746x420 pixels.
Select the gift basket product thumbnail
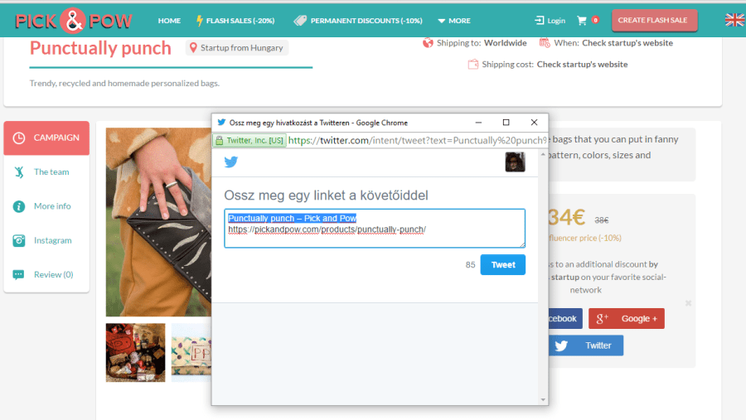pos(135,352)
